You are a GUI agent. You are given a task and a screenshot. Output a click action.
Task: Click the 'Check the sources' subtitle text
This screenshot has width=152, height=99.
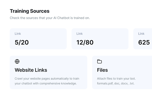click(x=50, y=18)
